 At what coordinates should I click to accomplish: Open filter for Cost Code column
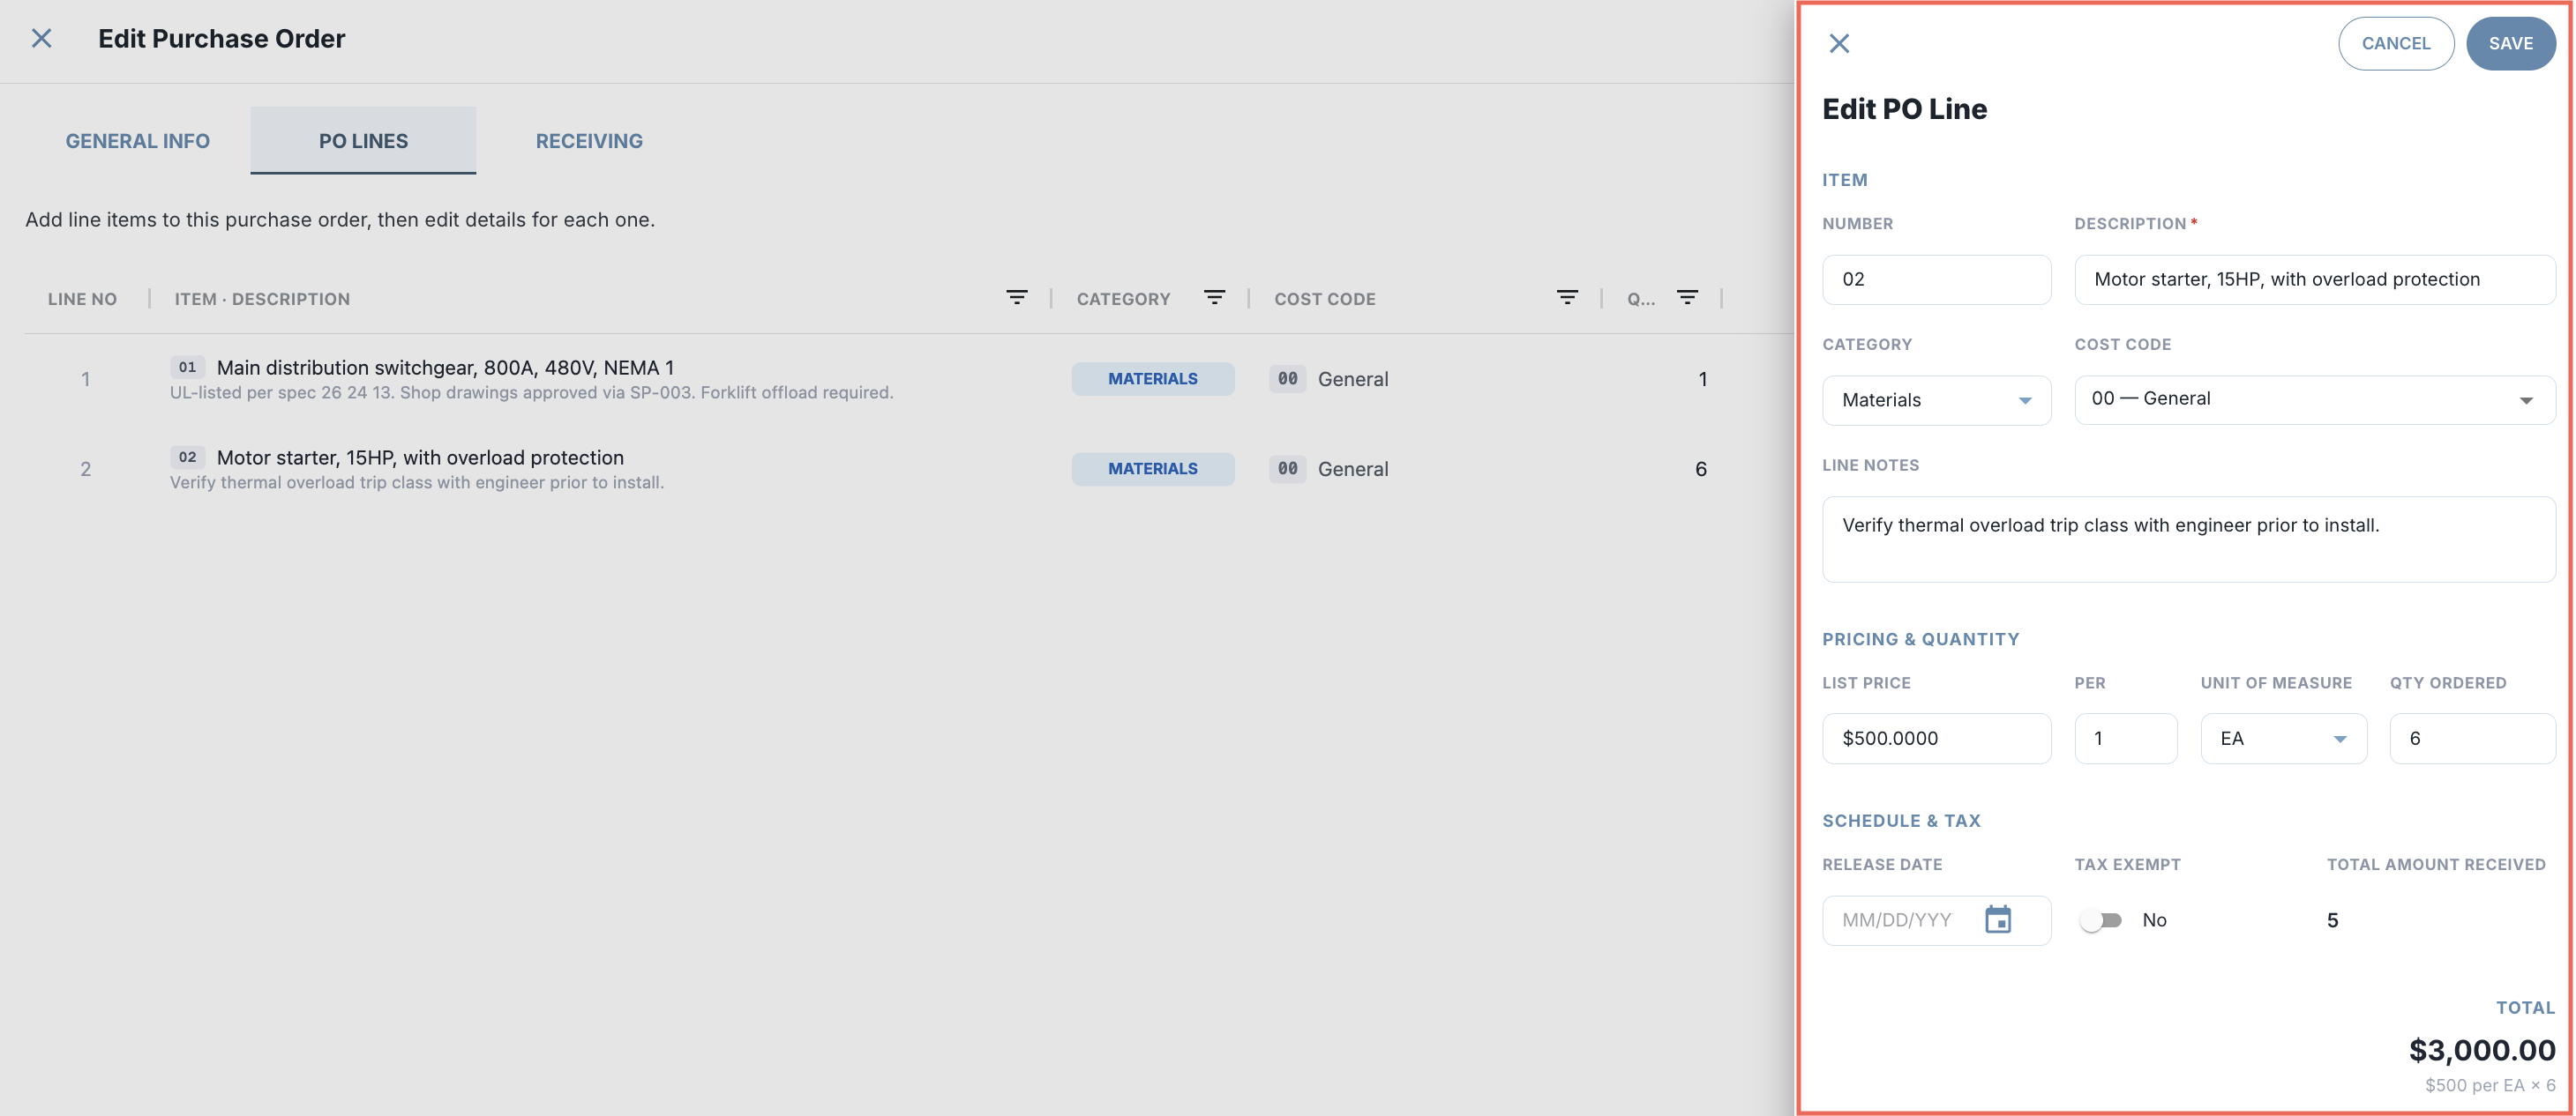click(1567, 298)
